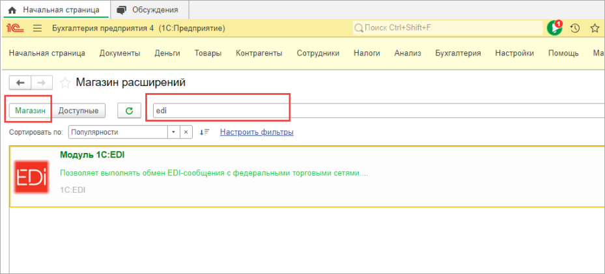Click the global search field Поиск Ctrl+Shift+F
Viewport: 605px width, 274px height.
pos(447,28)
